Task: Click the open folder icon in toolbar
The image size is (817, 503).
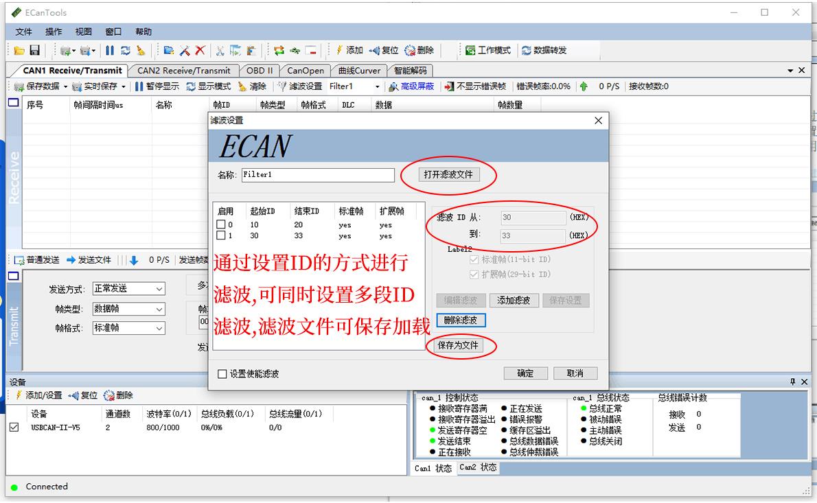Action: (x=19, y=51)
